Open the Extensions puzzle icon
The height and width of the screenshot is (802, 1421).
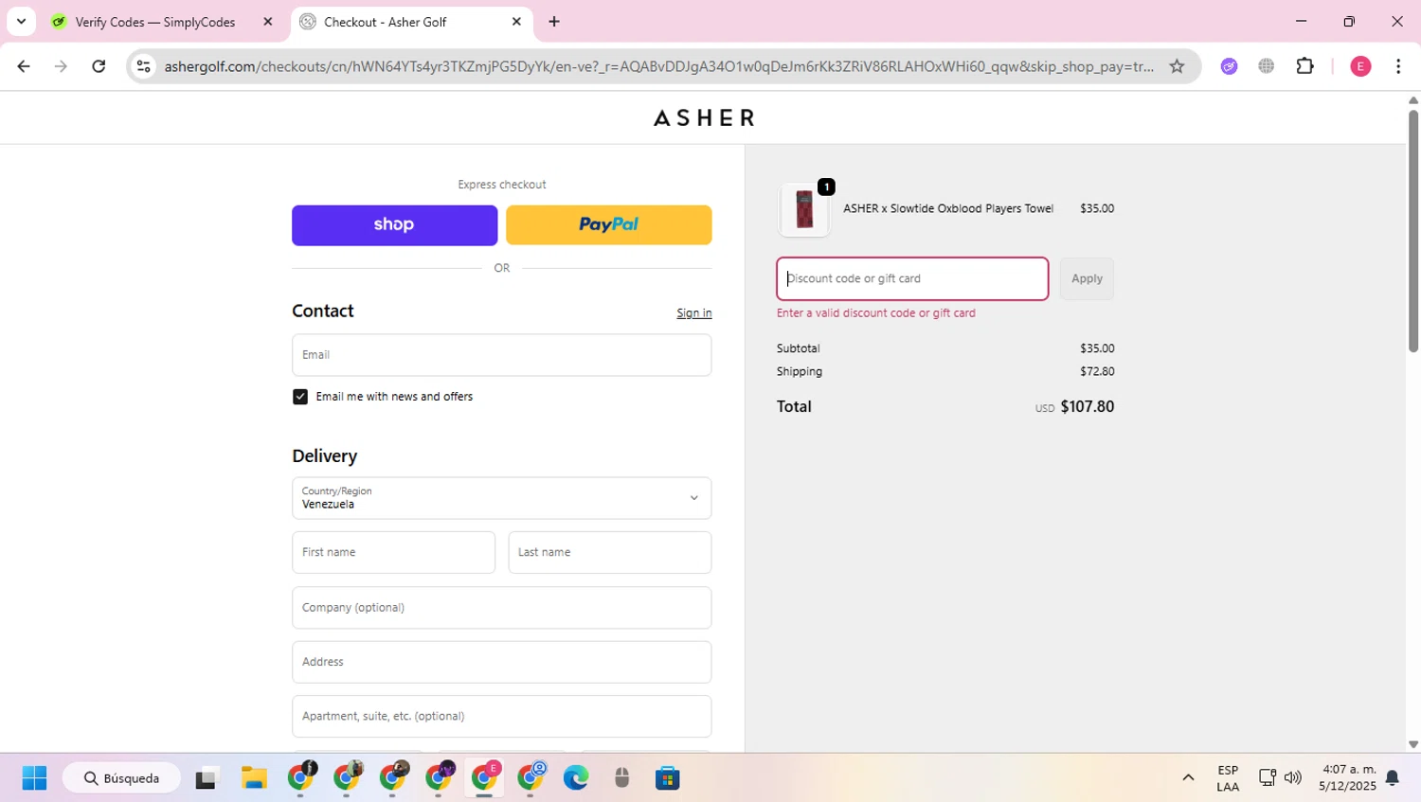[x=1305, y=66]
